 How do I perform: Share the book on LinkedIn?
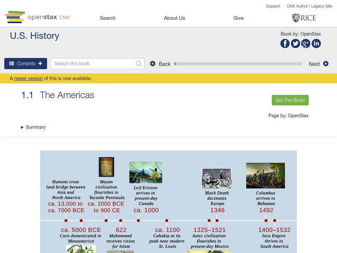point(316,43)
